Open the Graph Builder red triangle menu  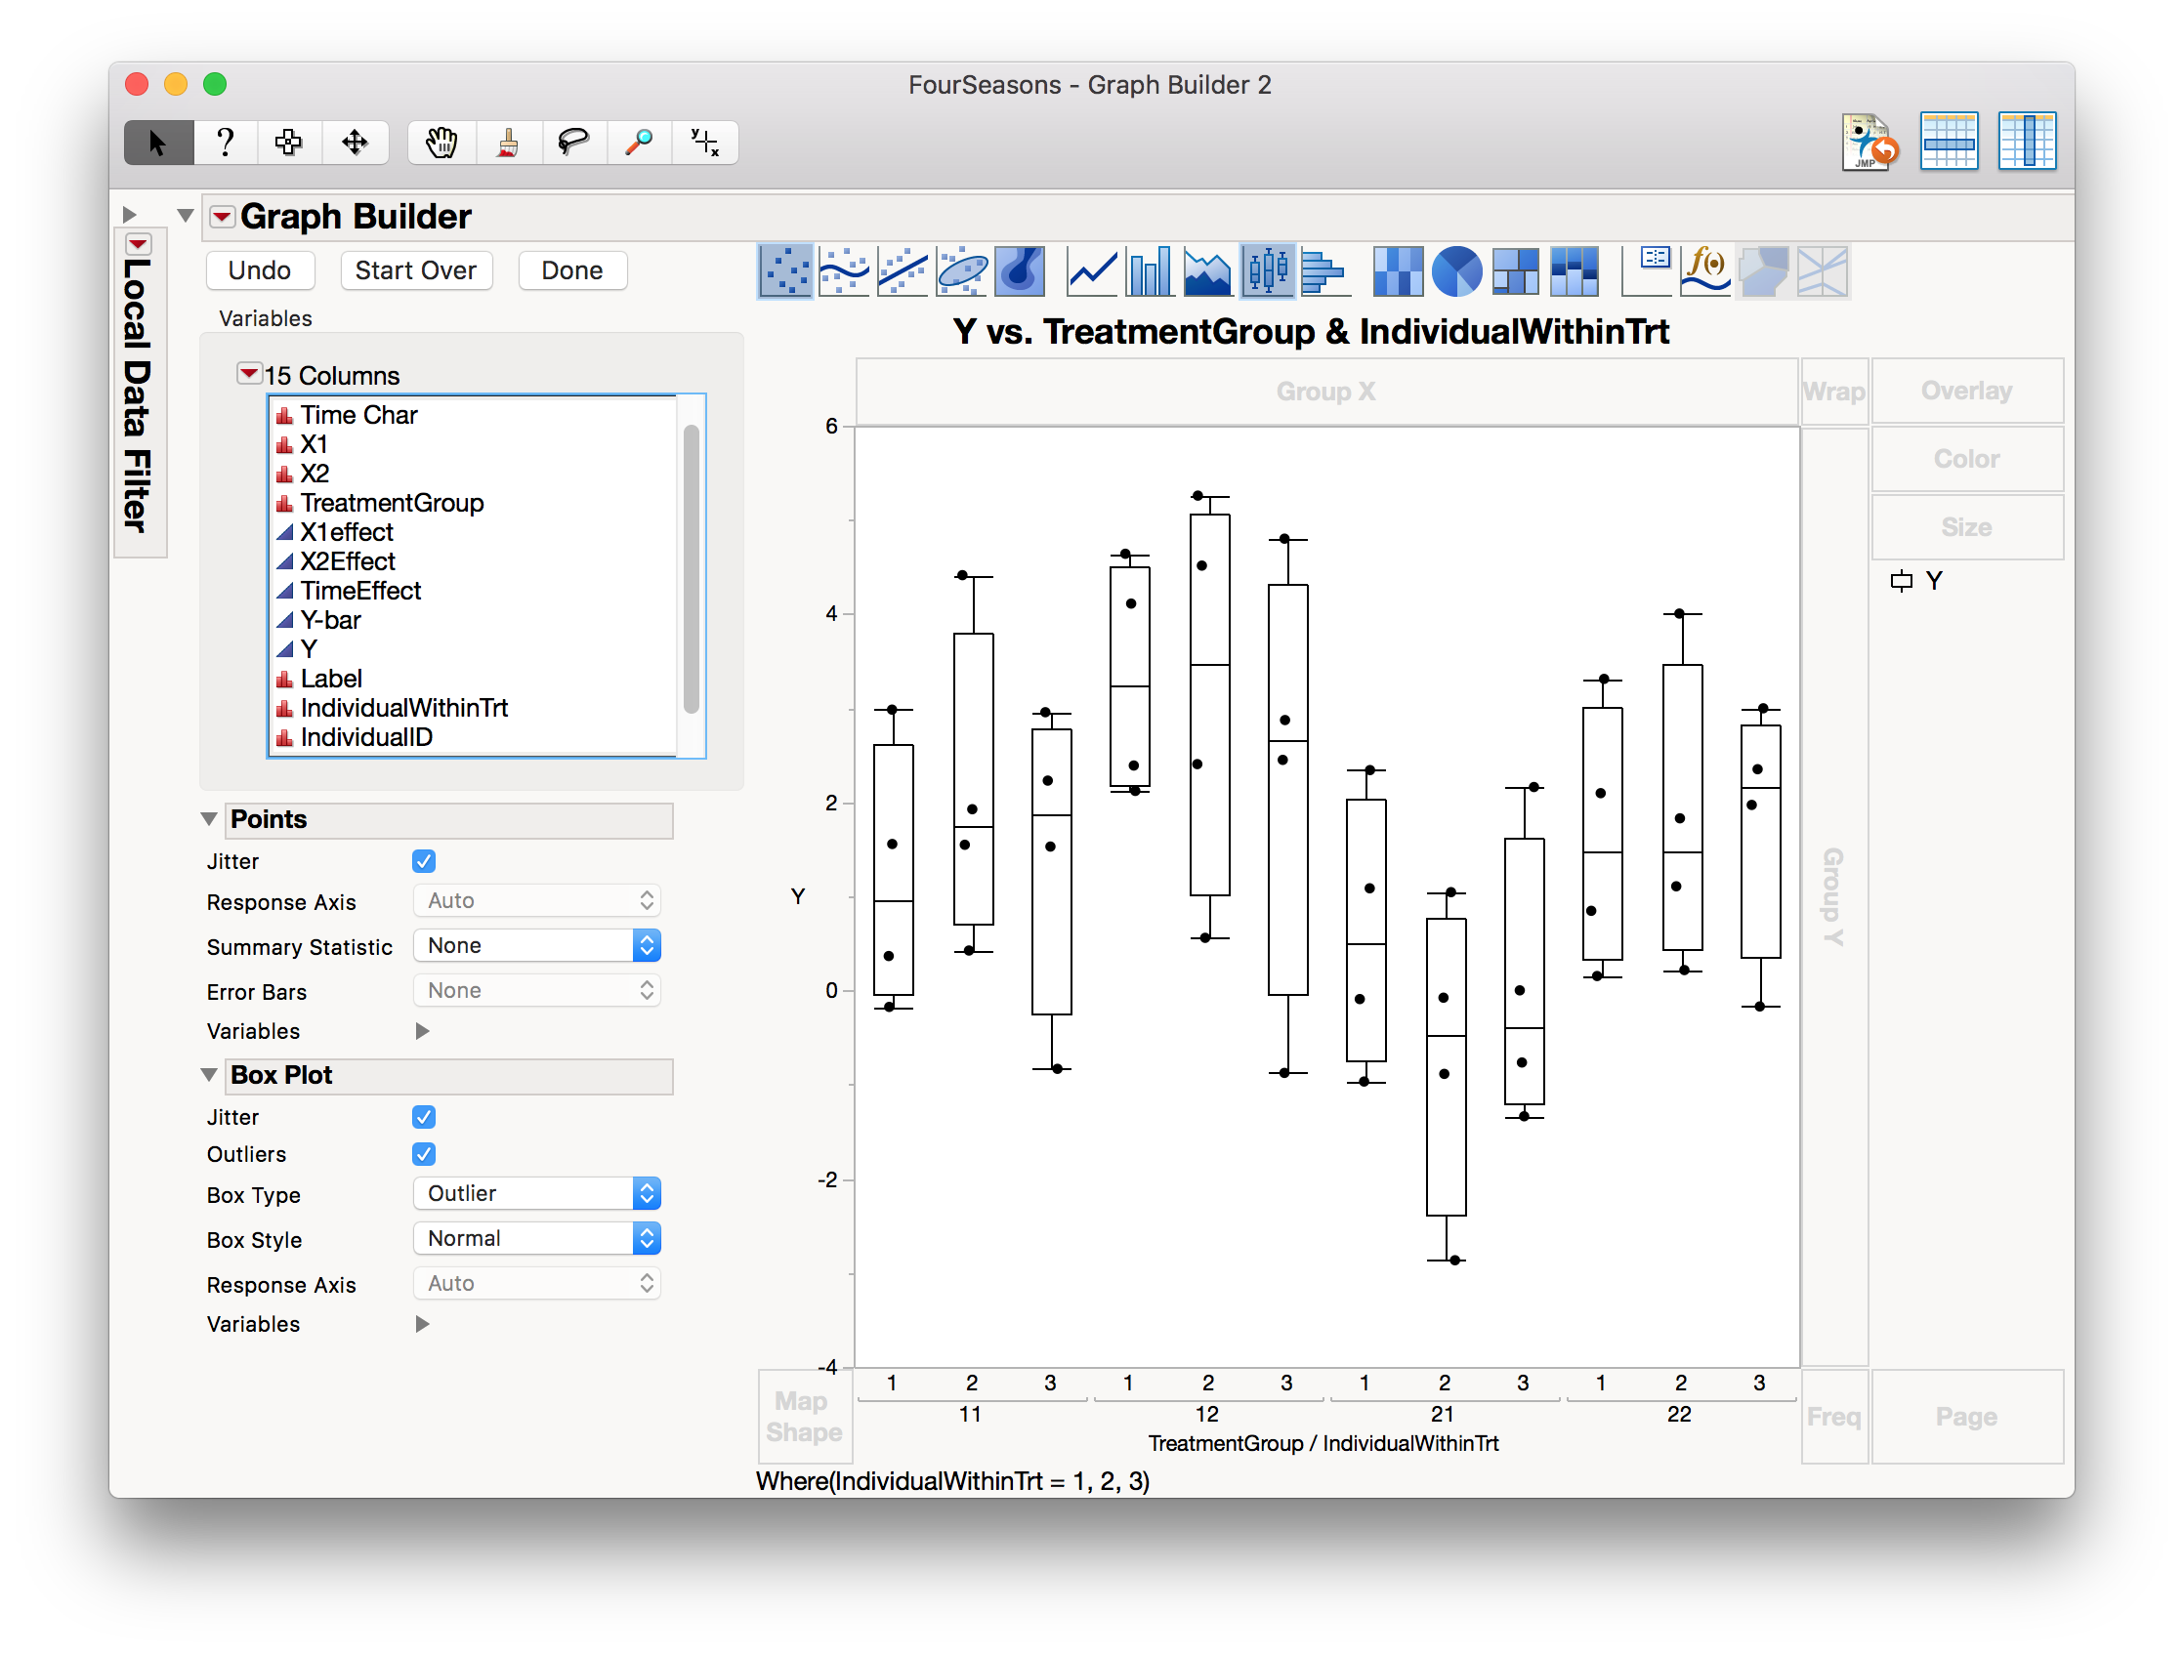222,216
